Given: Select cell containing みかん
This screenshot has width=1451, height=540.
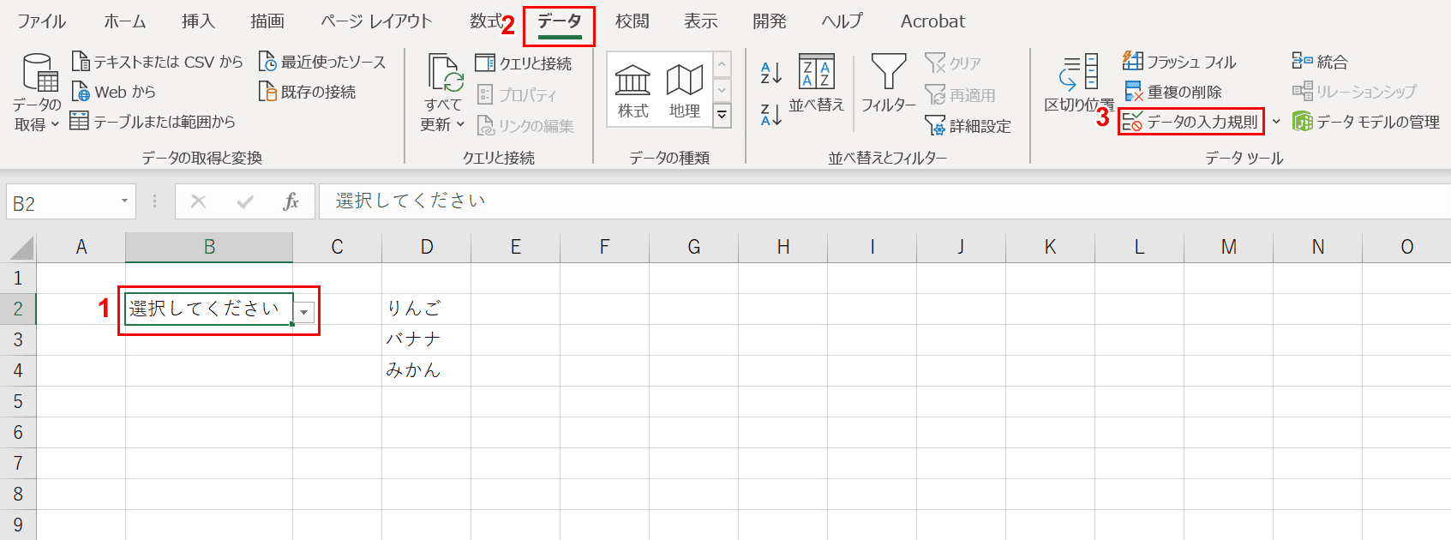Looking at the screenshot, I should pos(426,370).
